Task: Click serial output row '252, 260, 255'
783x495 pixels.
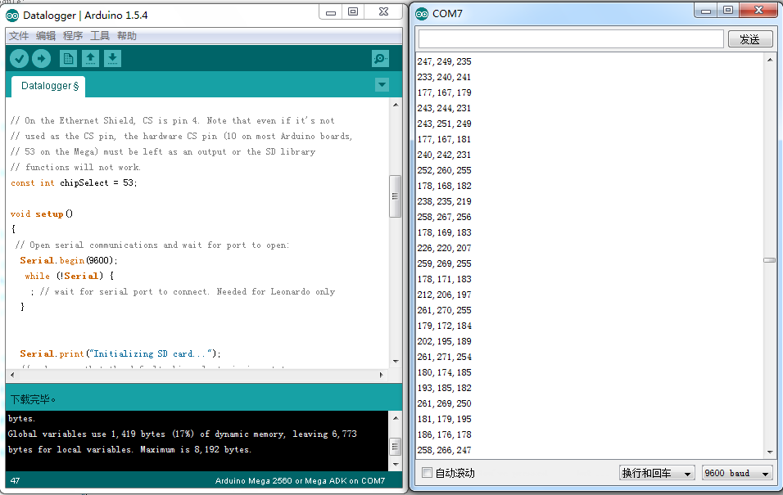Action: coord(445,170)
